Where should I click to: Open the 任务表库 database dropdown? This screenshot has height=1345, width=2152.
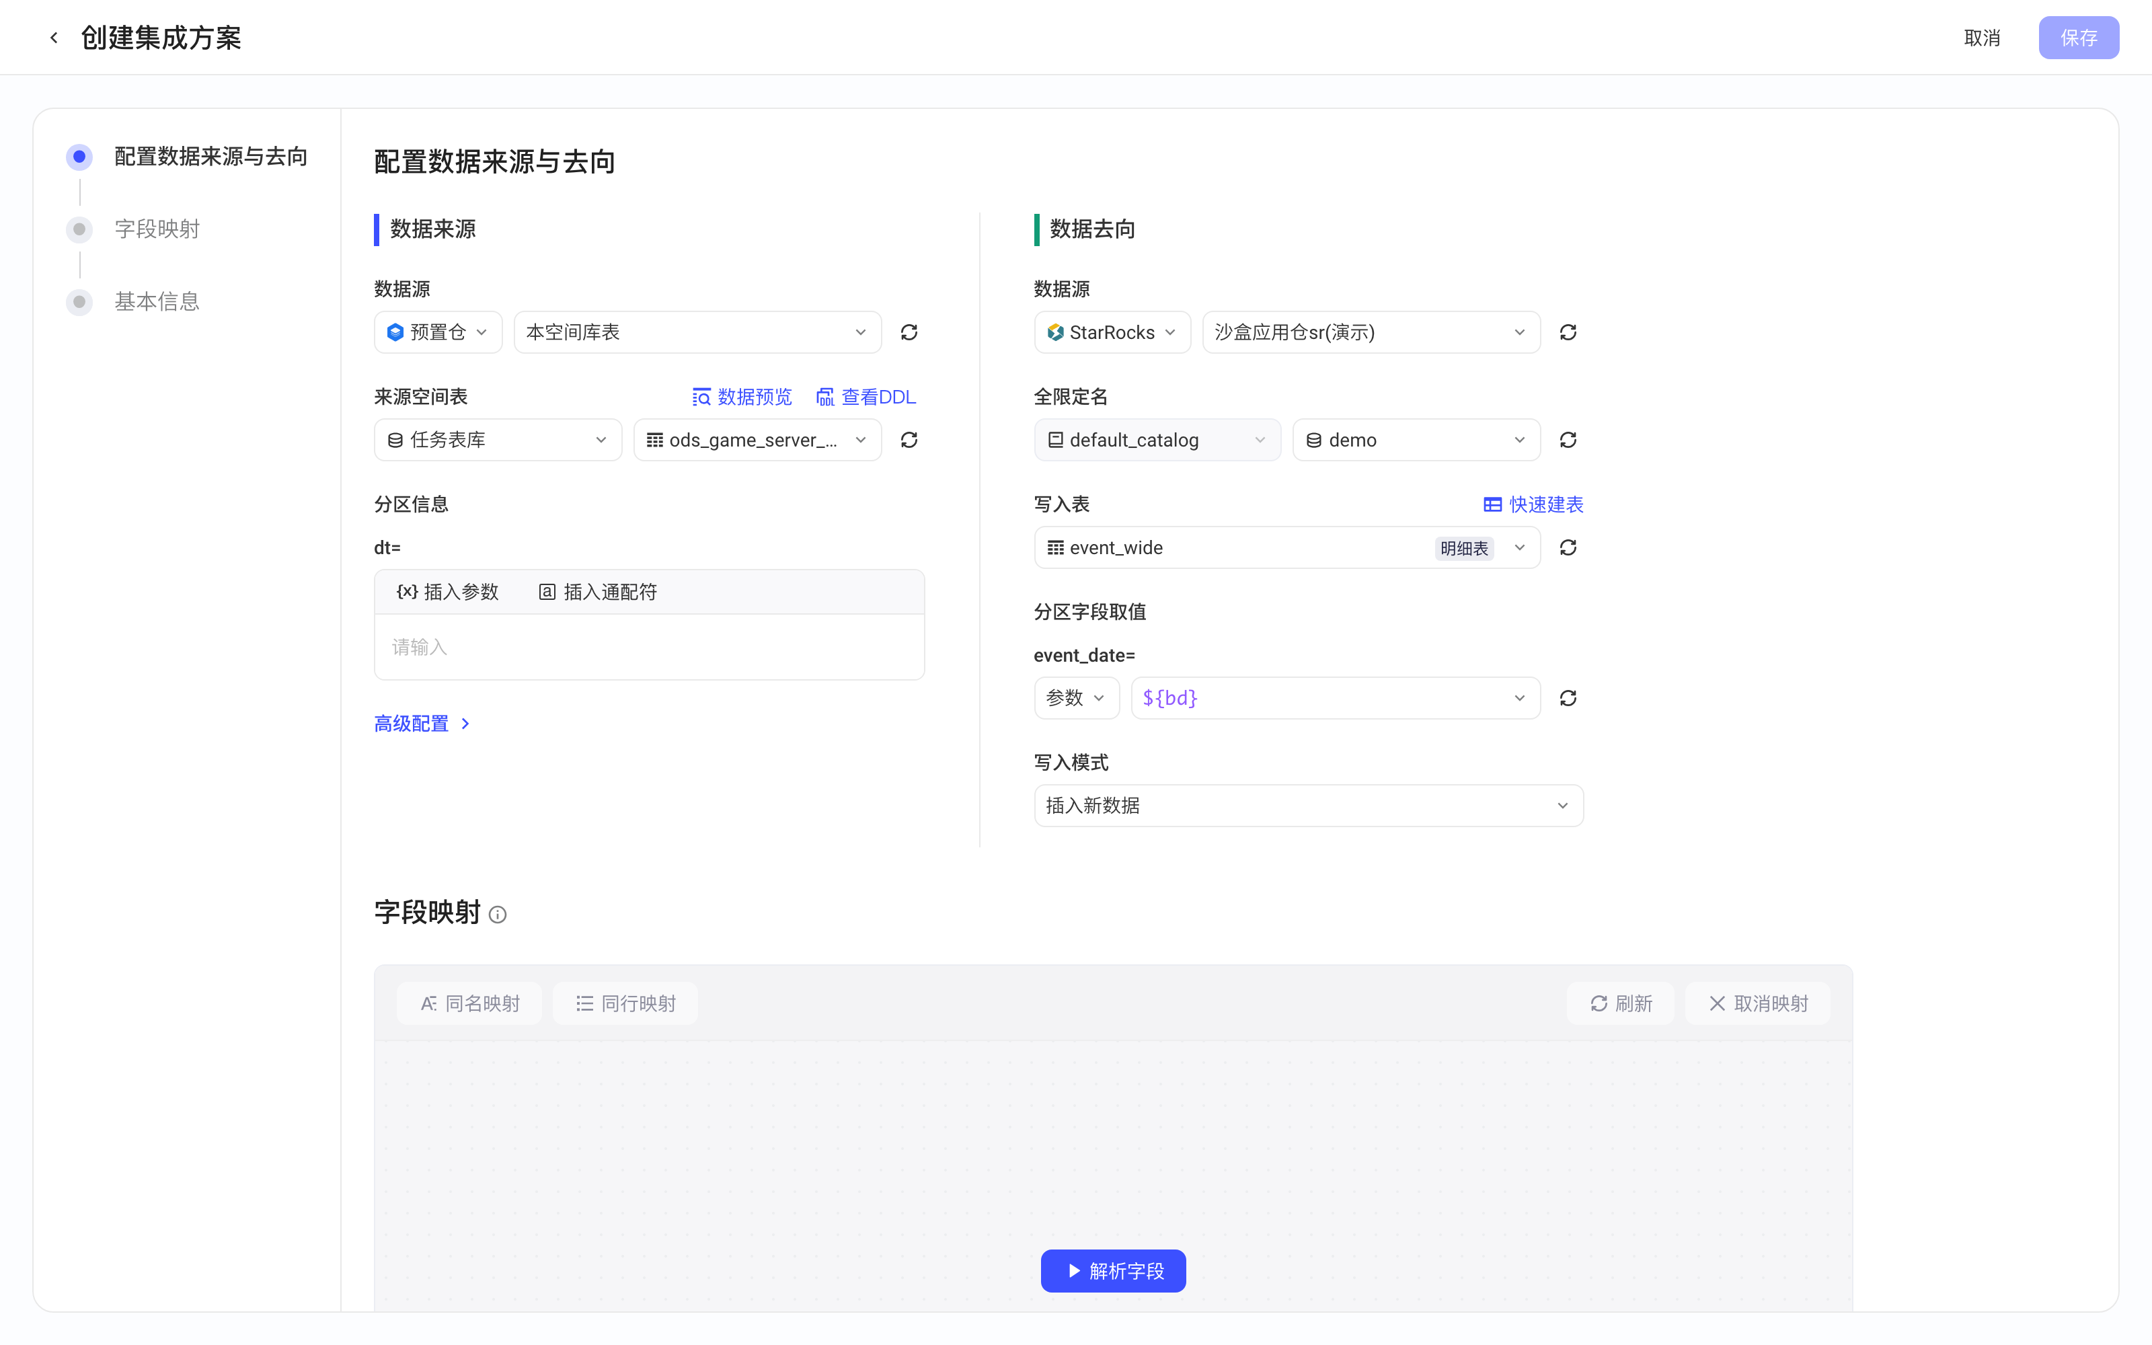(497, 439)
